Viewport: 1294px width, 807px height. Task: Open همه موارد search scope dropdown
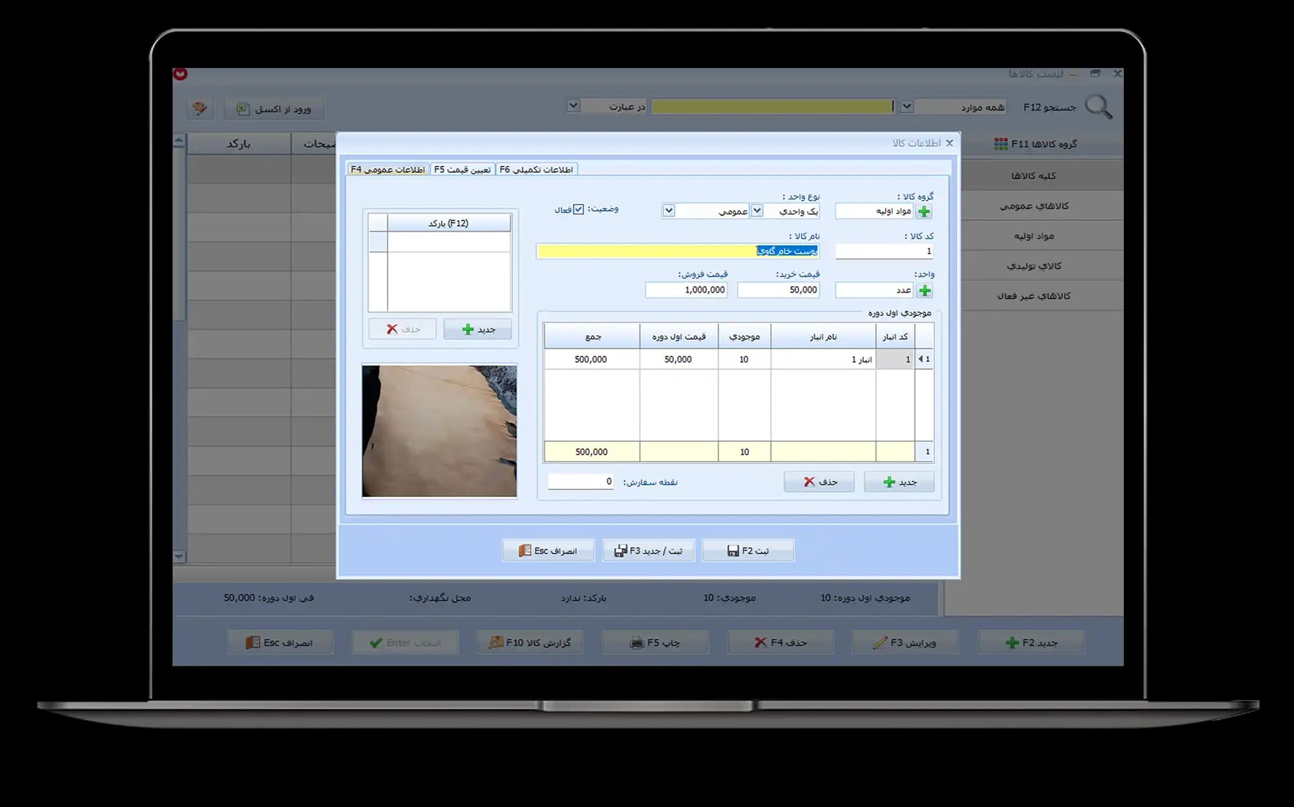pos(907,106)
